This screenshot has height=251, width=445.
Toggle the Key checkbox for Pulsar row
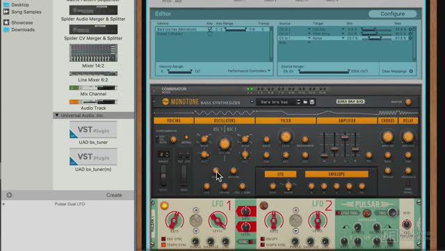pos(210,33)
